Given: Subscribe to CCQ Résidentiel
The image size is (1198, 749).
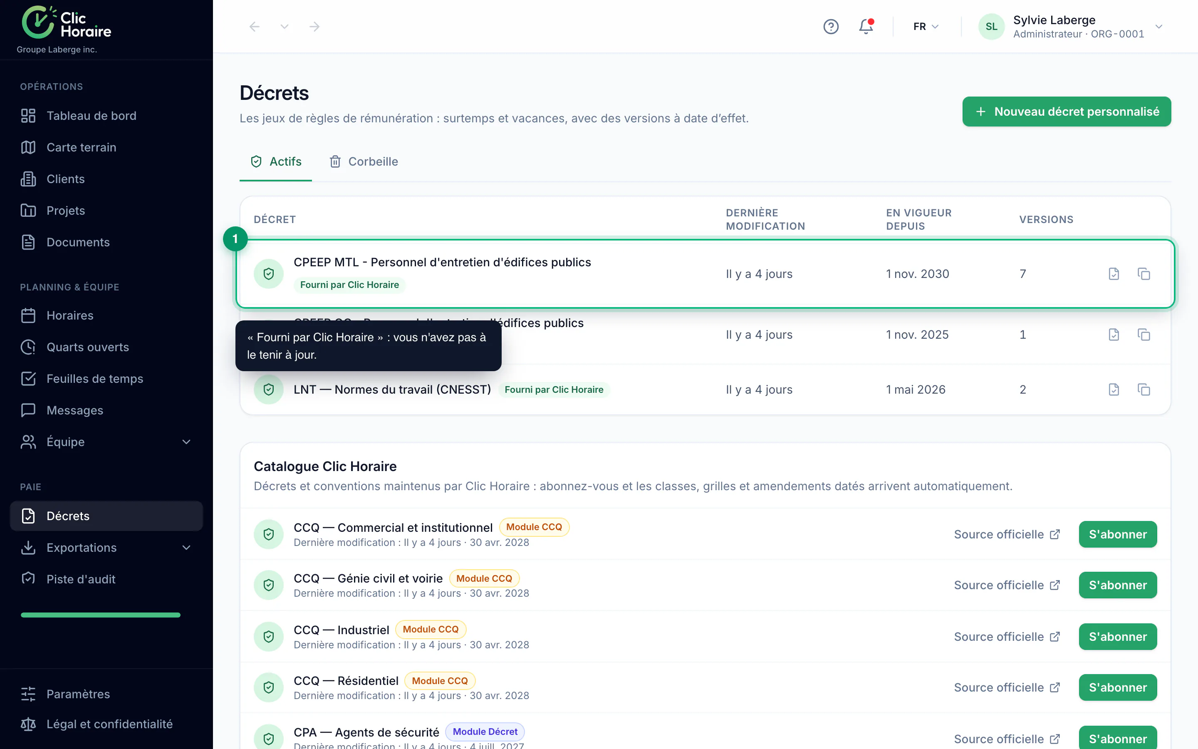Looking at the screenshot, I should pyautogui.click(x=1118, y=687).
